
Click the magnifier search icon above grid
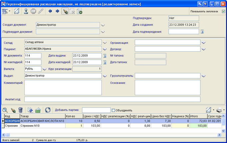coord(5,110)
